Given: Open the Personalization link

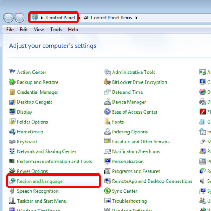Looking at the screenshot, I should [128, 162].
